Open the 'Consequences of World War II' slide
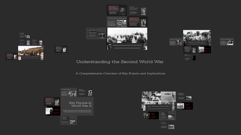Viewport: 241px width, 135px height. [31, 53]
